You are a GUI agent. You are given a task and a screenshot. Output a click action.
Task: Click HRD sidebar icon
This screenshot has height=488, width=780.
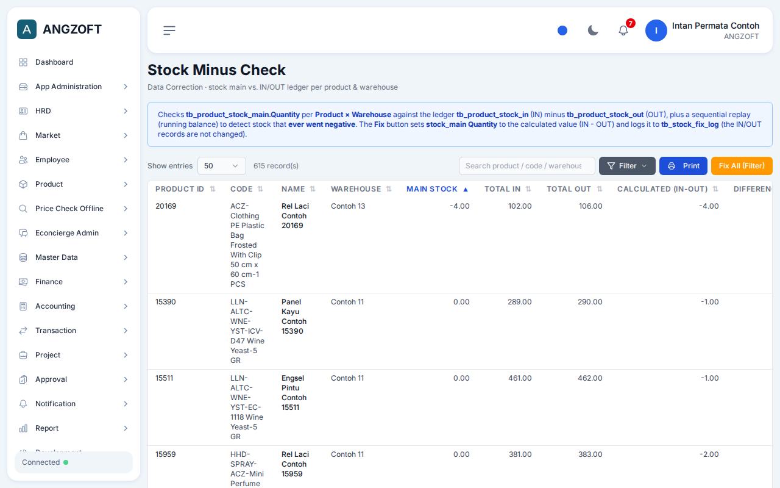23,111
